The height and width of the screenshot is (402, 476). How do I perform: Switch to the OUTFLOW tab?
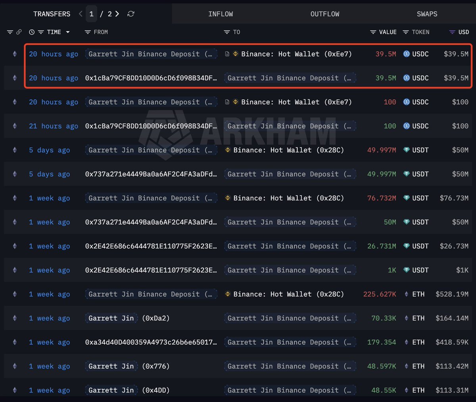pos(325,14)
